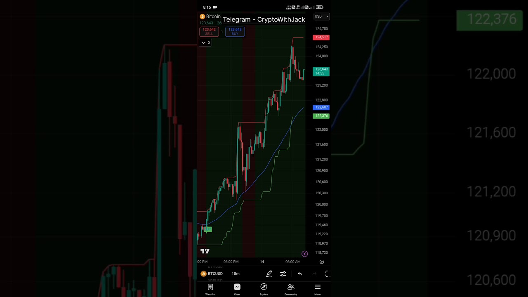Open chart settings sliders icon
Image resolution: width=528 pixels, height=297 pixels.
283,273
